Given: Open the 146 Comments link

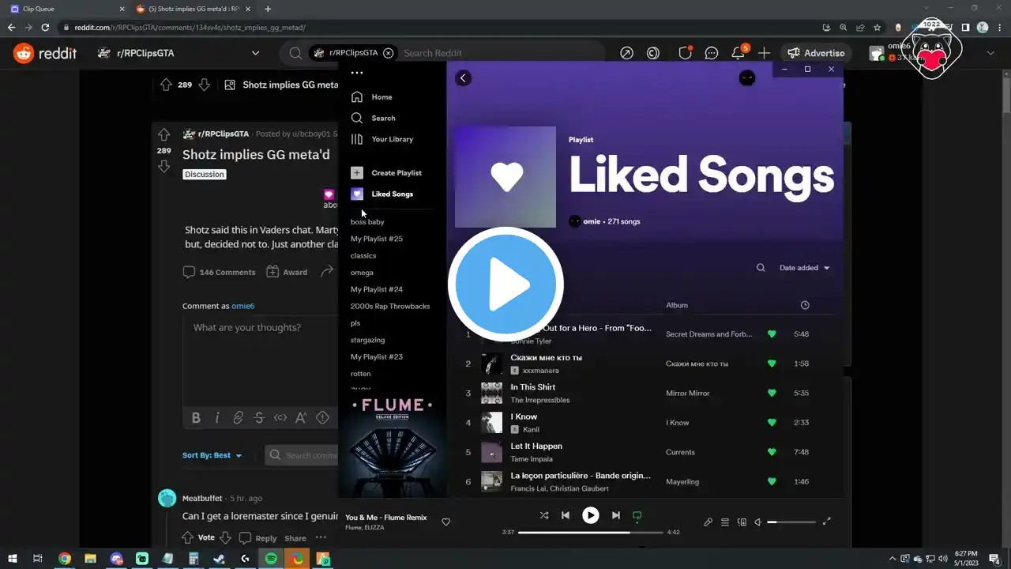Looking at the screenshot, I should tap(219, 272).
